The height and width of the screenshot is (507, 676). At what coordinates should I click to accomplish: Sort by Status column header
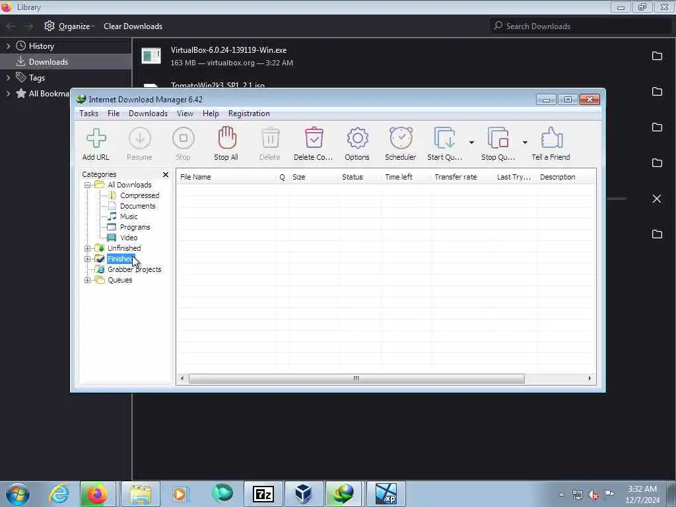[x=360, y=177]
